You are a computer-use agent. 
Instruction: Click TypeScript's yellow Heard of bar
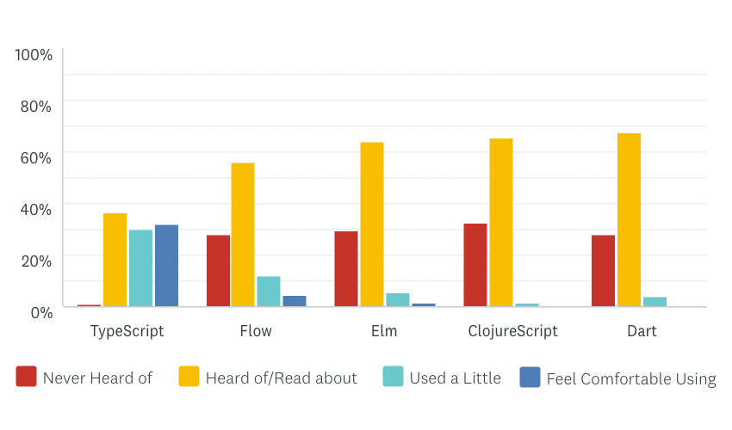pyautogui.click(x=115, y=260)
